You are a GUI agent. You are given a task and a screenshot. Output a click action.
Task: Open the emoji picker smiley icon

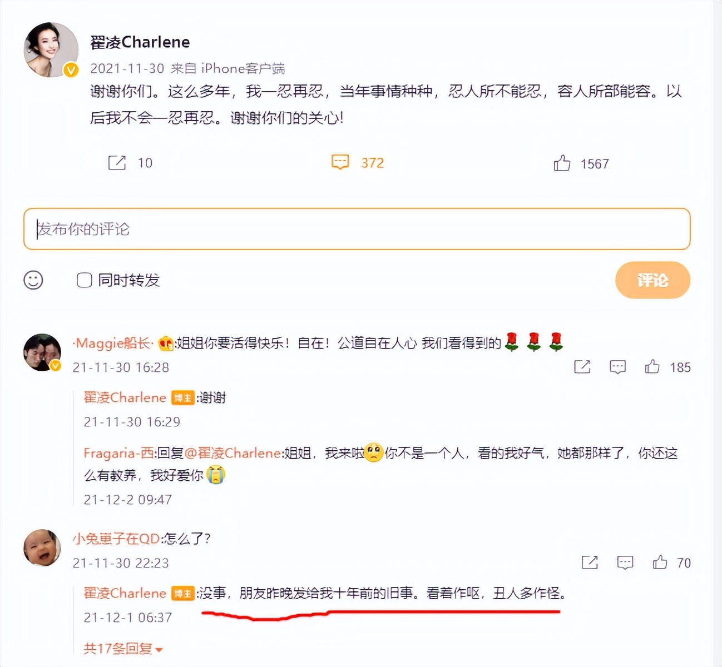point(33,280)
